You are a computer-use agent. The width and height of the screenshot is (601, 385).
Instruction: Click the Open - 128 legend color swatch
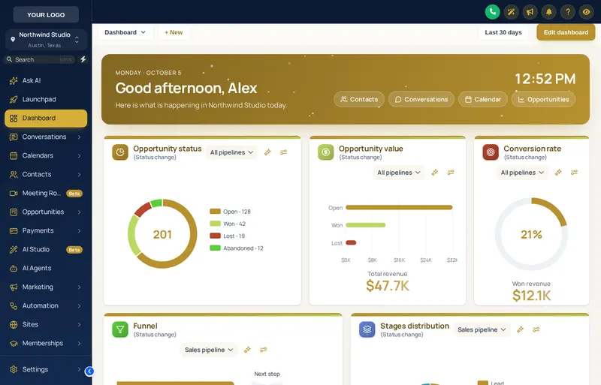tap(215, 211)
